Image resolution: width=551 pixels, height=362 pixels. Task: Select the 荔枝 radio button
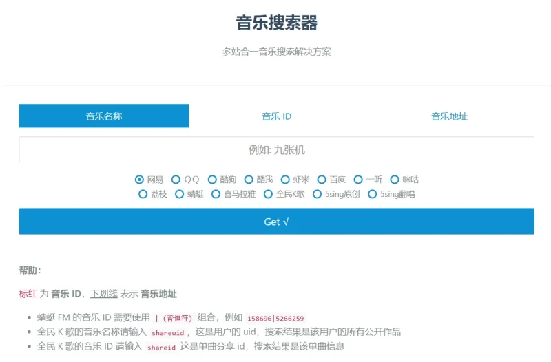pos(143,194)
